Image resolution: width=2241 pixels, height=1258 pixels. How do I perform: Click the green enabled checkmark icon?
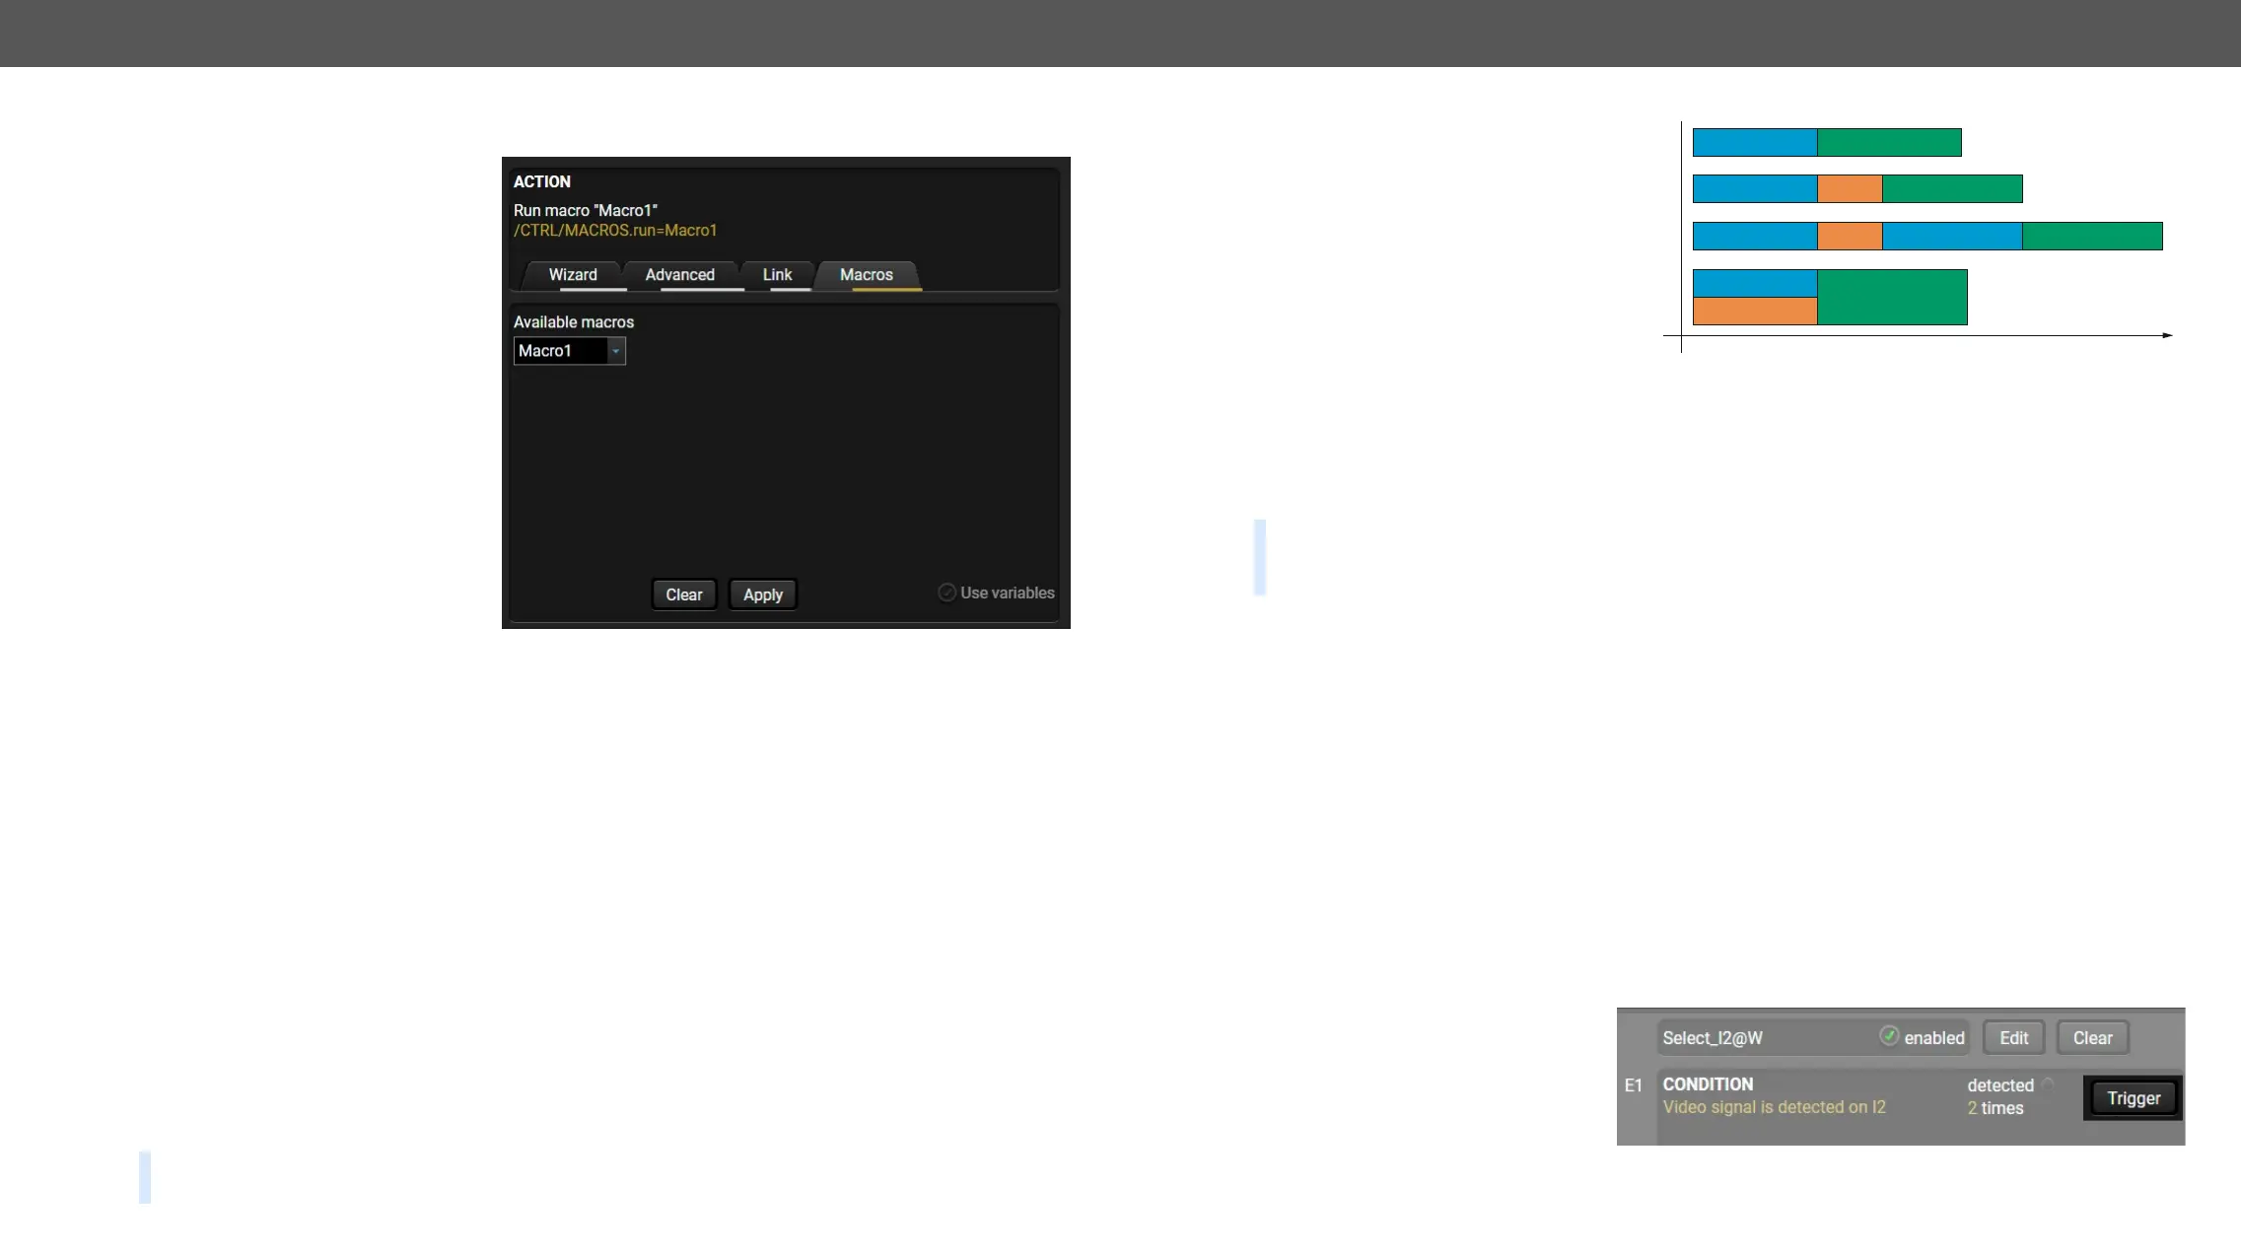[1888, 1035]
